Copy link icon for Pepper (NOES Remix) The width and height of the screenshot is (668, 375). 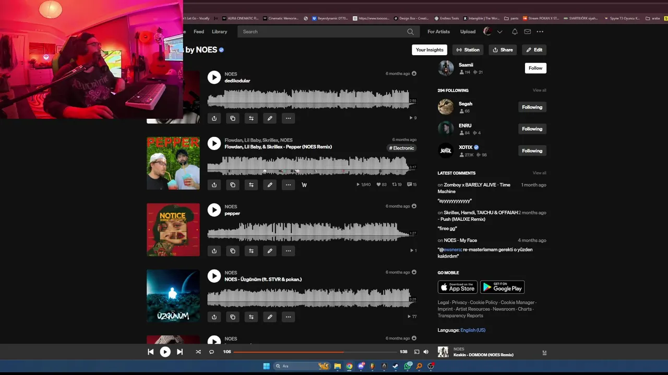click(x=233, y=184)
